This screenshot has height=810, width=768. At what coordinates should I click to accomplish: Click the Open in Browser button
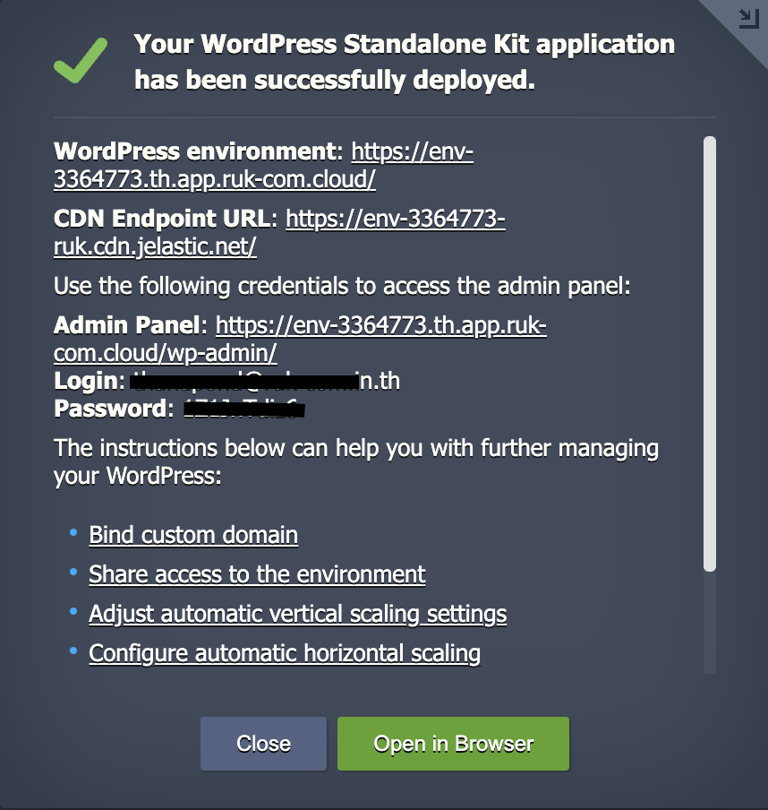(453, 744)
